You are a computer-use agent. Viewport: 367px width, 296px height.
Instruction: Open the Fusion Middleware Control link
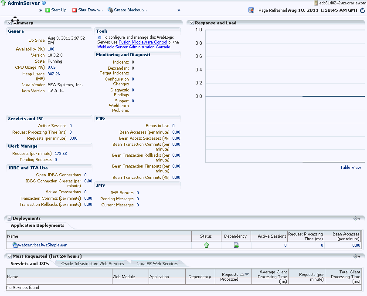tap(143, 42)
